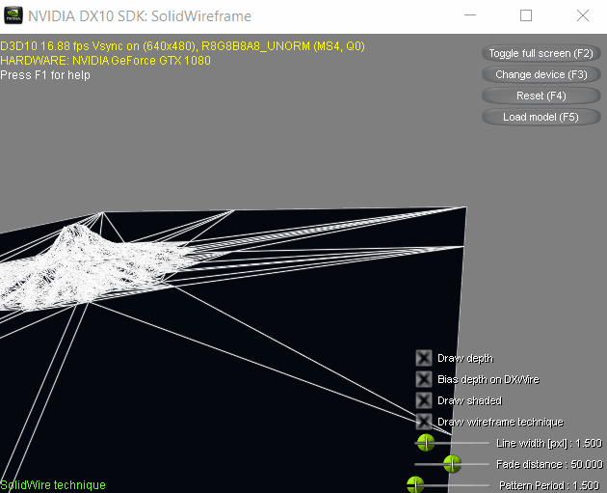Click the SolidWire technique status label
Screen dimensions: 607x493
[53, 485]
